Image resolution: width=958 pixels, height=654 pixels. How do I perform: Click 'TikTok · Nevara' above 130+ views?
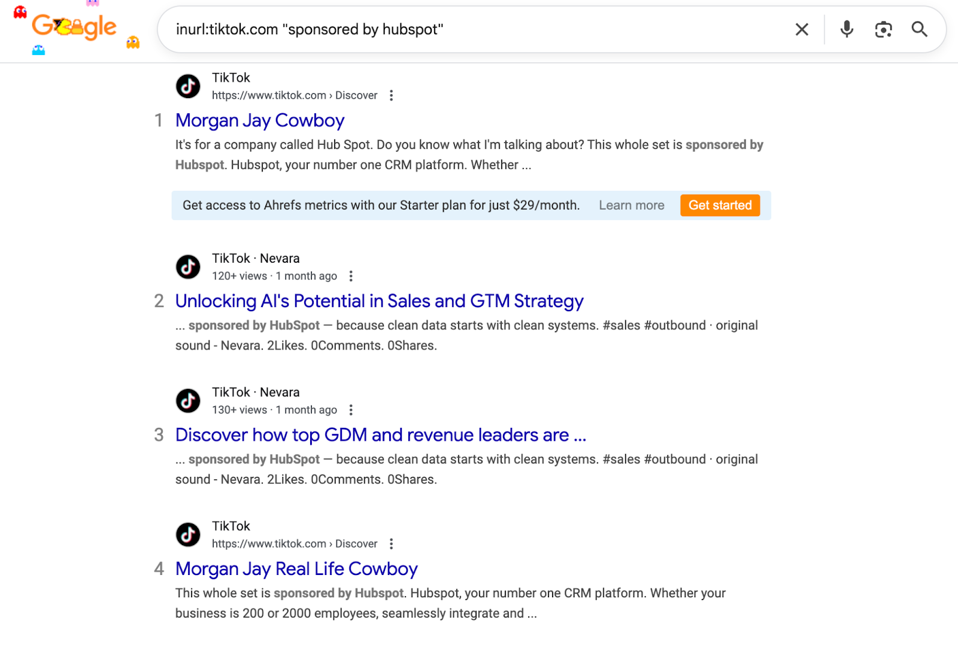pyautogui.click(x=256, y=393)
